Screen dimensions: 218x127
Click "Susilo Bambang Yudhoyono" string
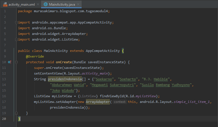pyautogui.click(x=166, y=85)
